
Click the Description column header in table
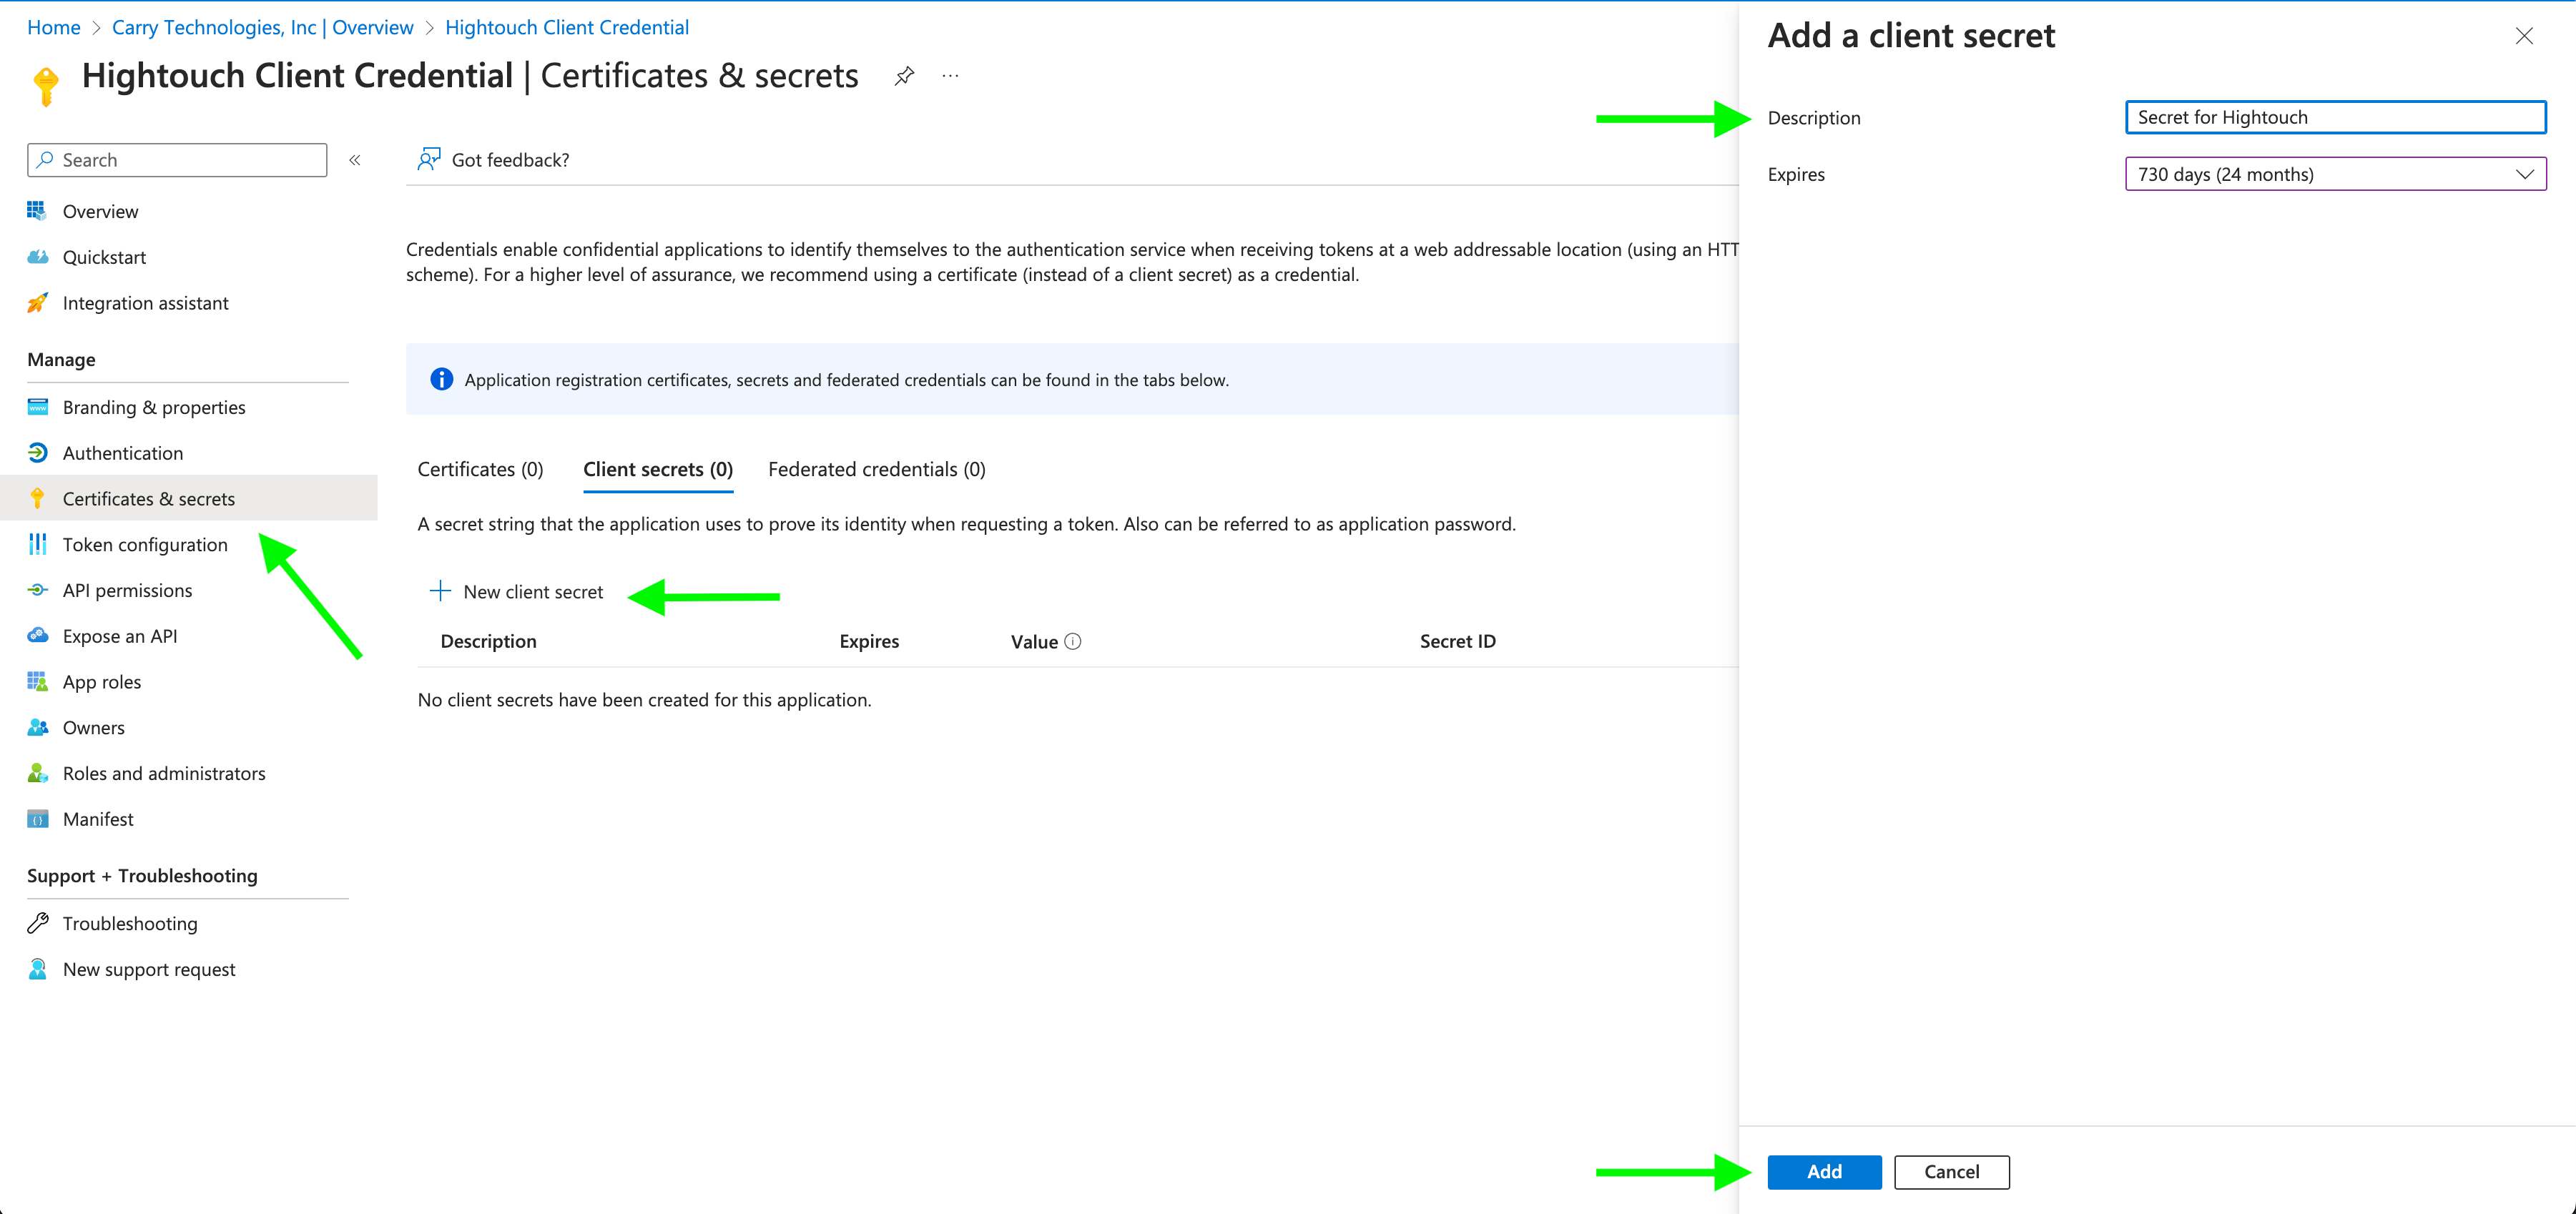[488, 641]
